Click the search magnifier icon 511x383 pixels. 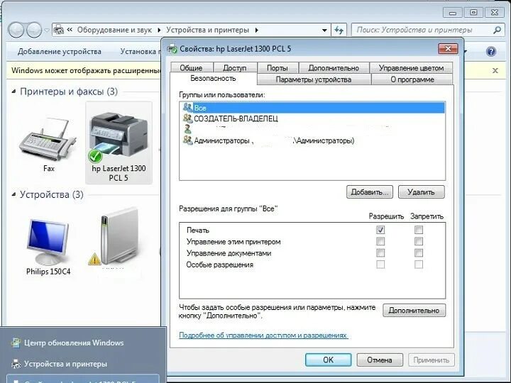(497, 30)
